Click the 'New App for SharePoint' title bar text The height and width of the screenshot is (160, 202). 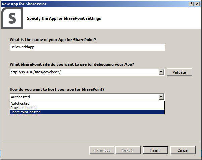(24, 4)
